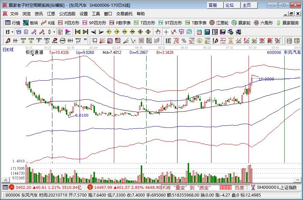
Task: Expand the 日 period dropdown arrow
Action: (x=12, y=32)
